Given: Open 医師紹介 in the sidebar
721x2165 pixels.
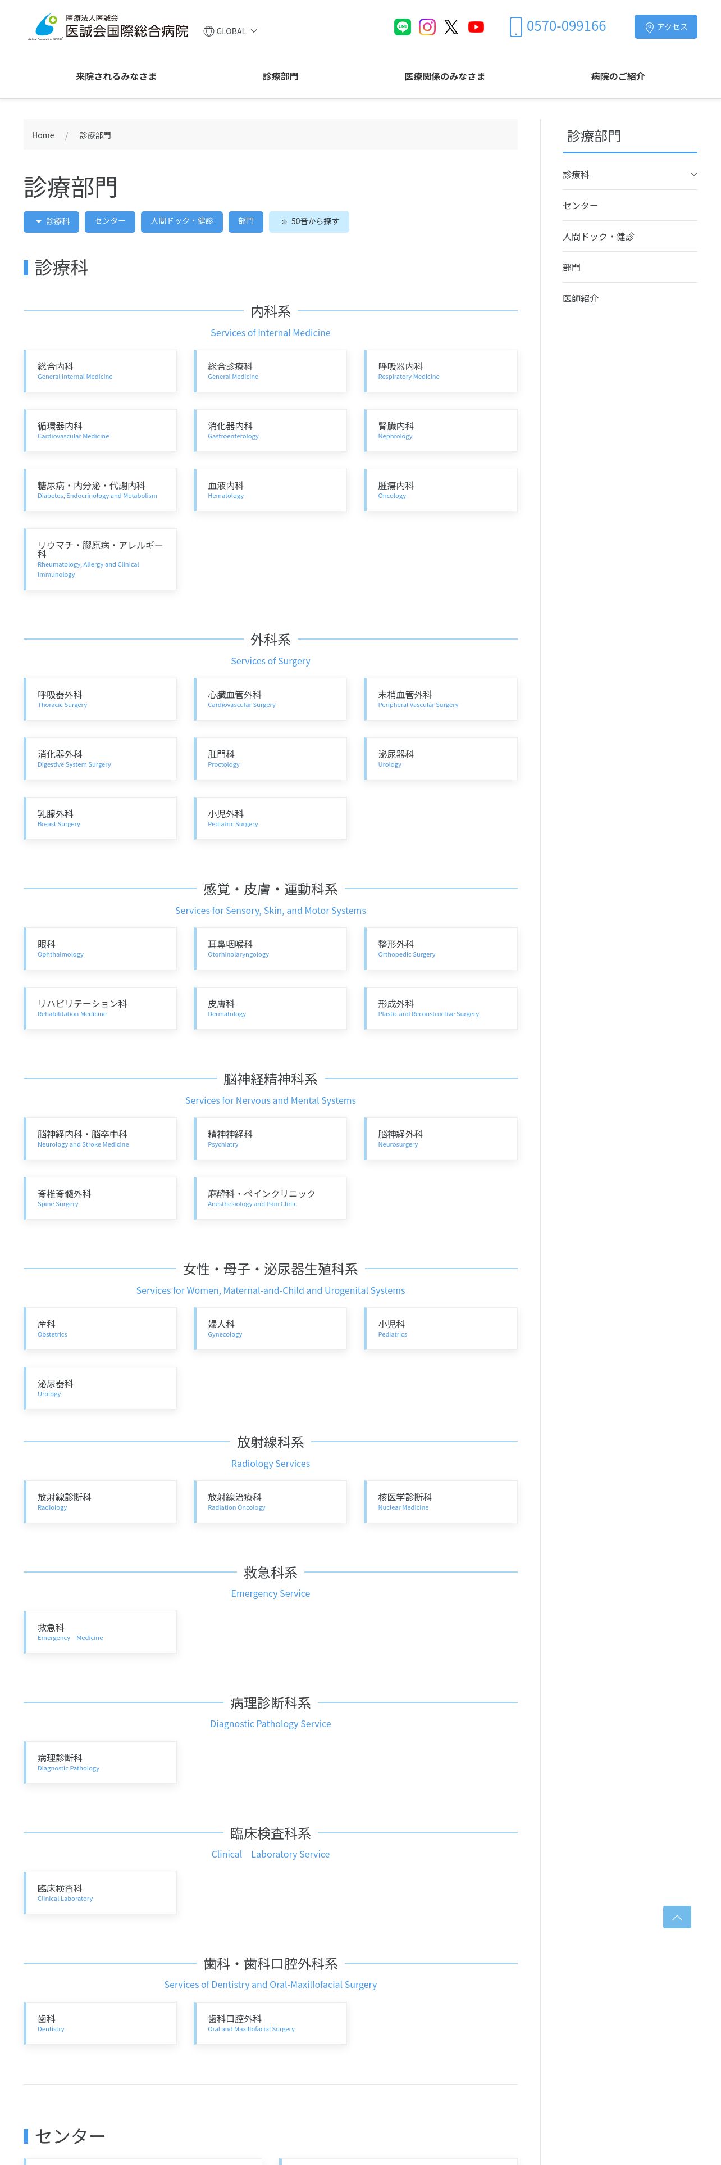Looking at the screenshot, I should (629, 298).
